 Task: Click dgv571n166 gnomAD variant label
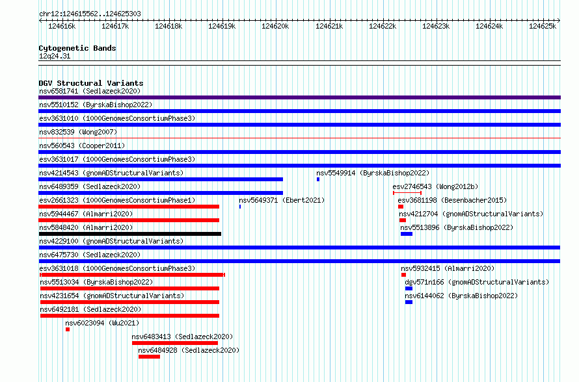pyautogui.click(x=477, y=282)
